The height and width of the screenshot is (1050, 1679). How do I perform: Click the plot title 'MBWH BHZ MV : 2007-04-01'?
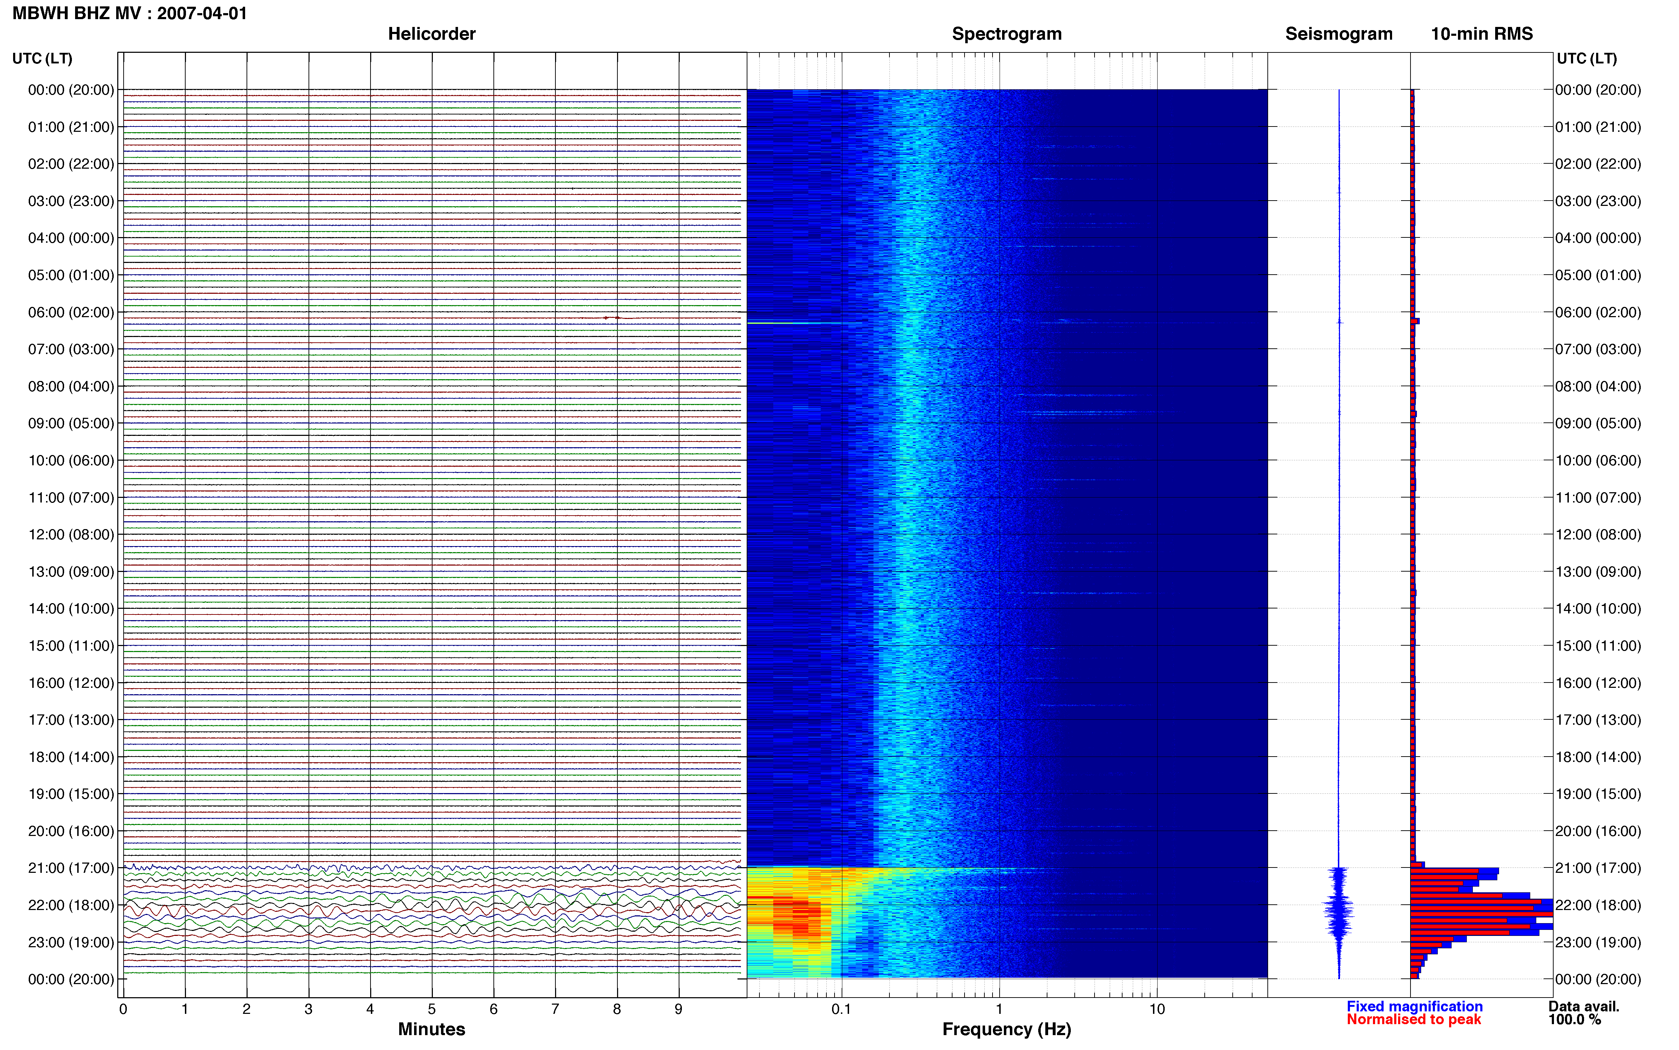(130, 13)
